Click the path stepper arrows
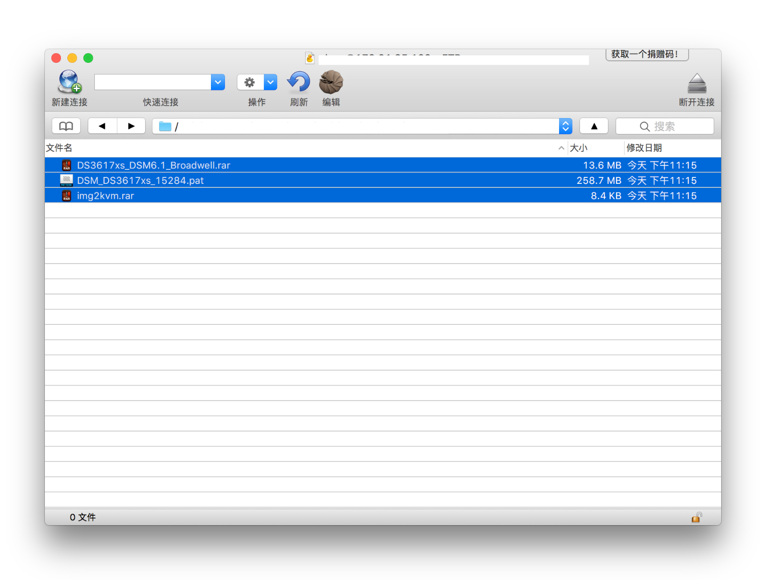This screenshot has width=766, height=580. [x=566, y=126]
